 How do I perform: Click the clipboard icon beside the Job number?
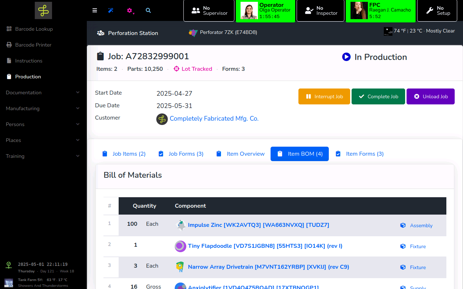click(100, 56)
